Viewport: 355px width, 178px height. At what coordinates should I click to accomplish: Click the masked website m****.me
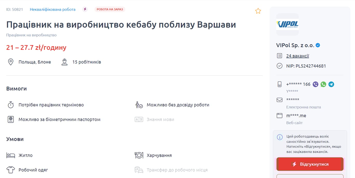(x=296, y=115)
